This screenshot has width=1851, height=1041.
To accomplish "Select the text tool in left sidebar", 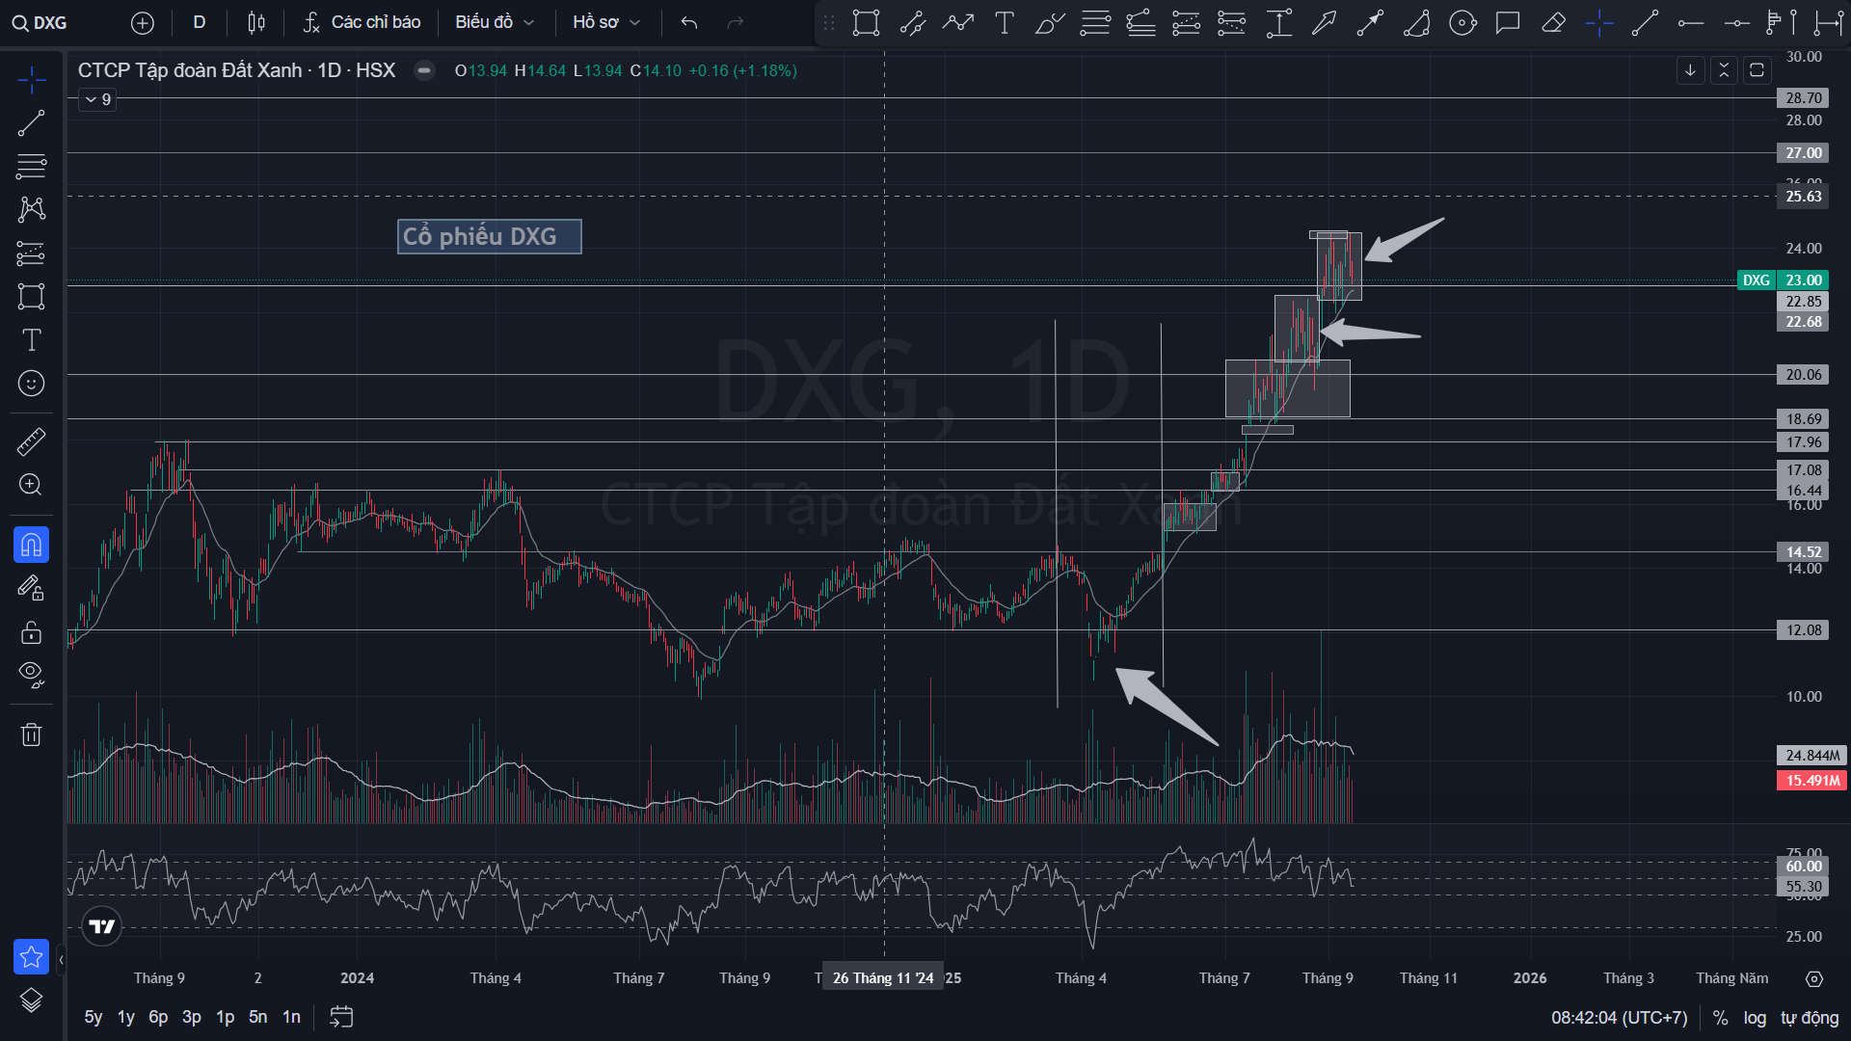I will [x=31, y=340].
